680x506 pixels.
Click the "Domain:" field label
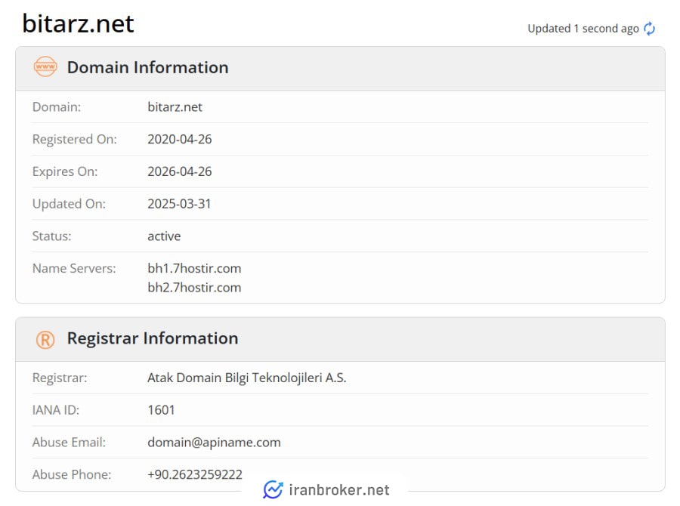pos(57,107)
